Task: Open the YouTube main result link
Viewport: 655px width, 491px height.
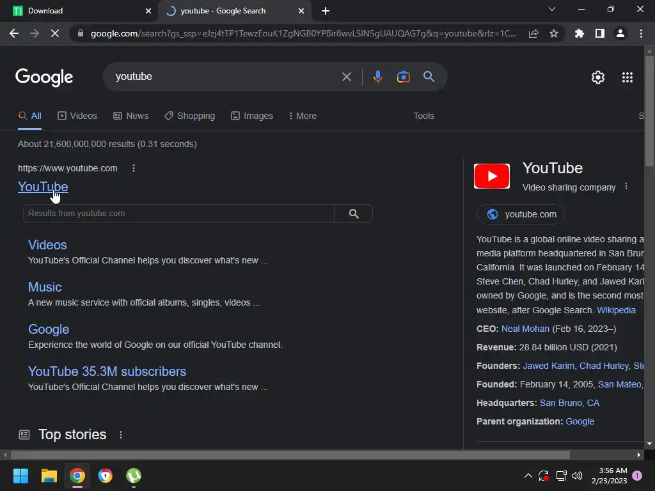Action: coord(43,187)
